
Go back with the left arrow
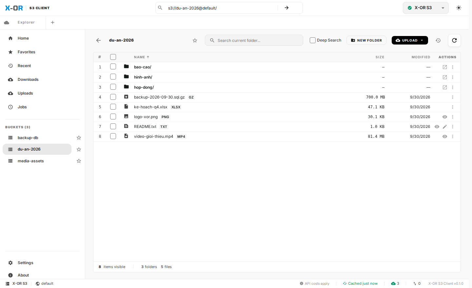[x=98, y=40]
